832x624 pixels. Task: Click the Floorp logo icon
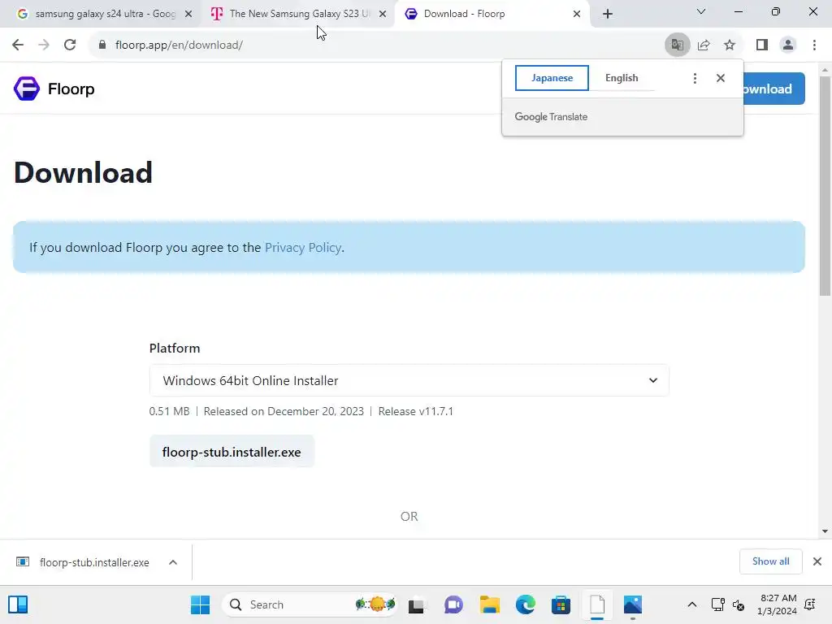(27, 89)
